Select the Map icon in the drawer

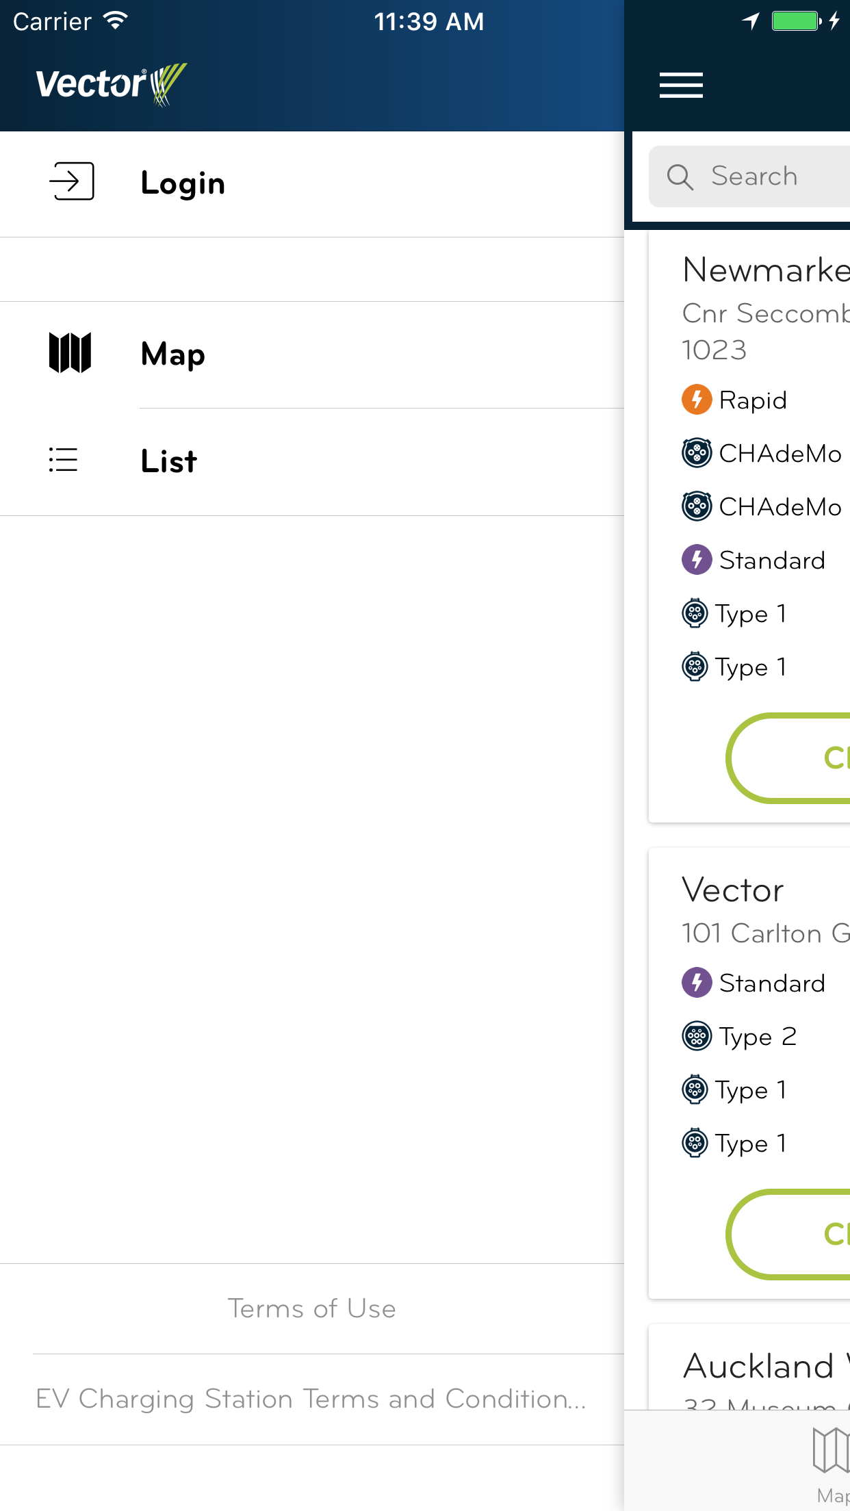71,354
